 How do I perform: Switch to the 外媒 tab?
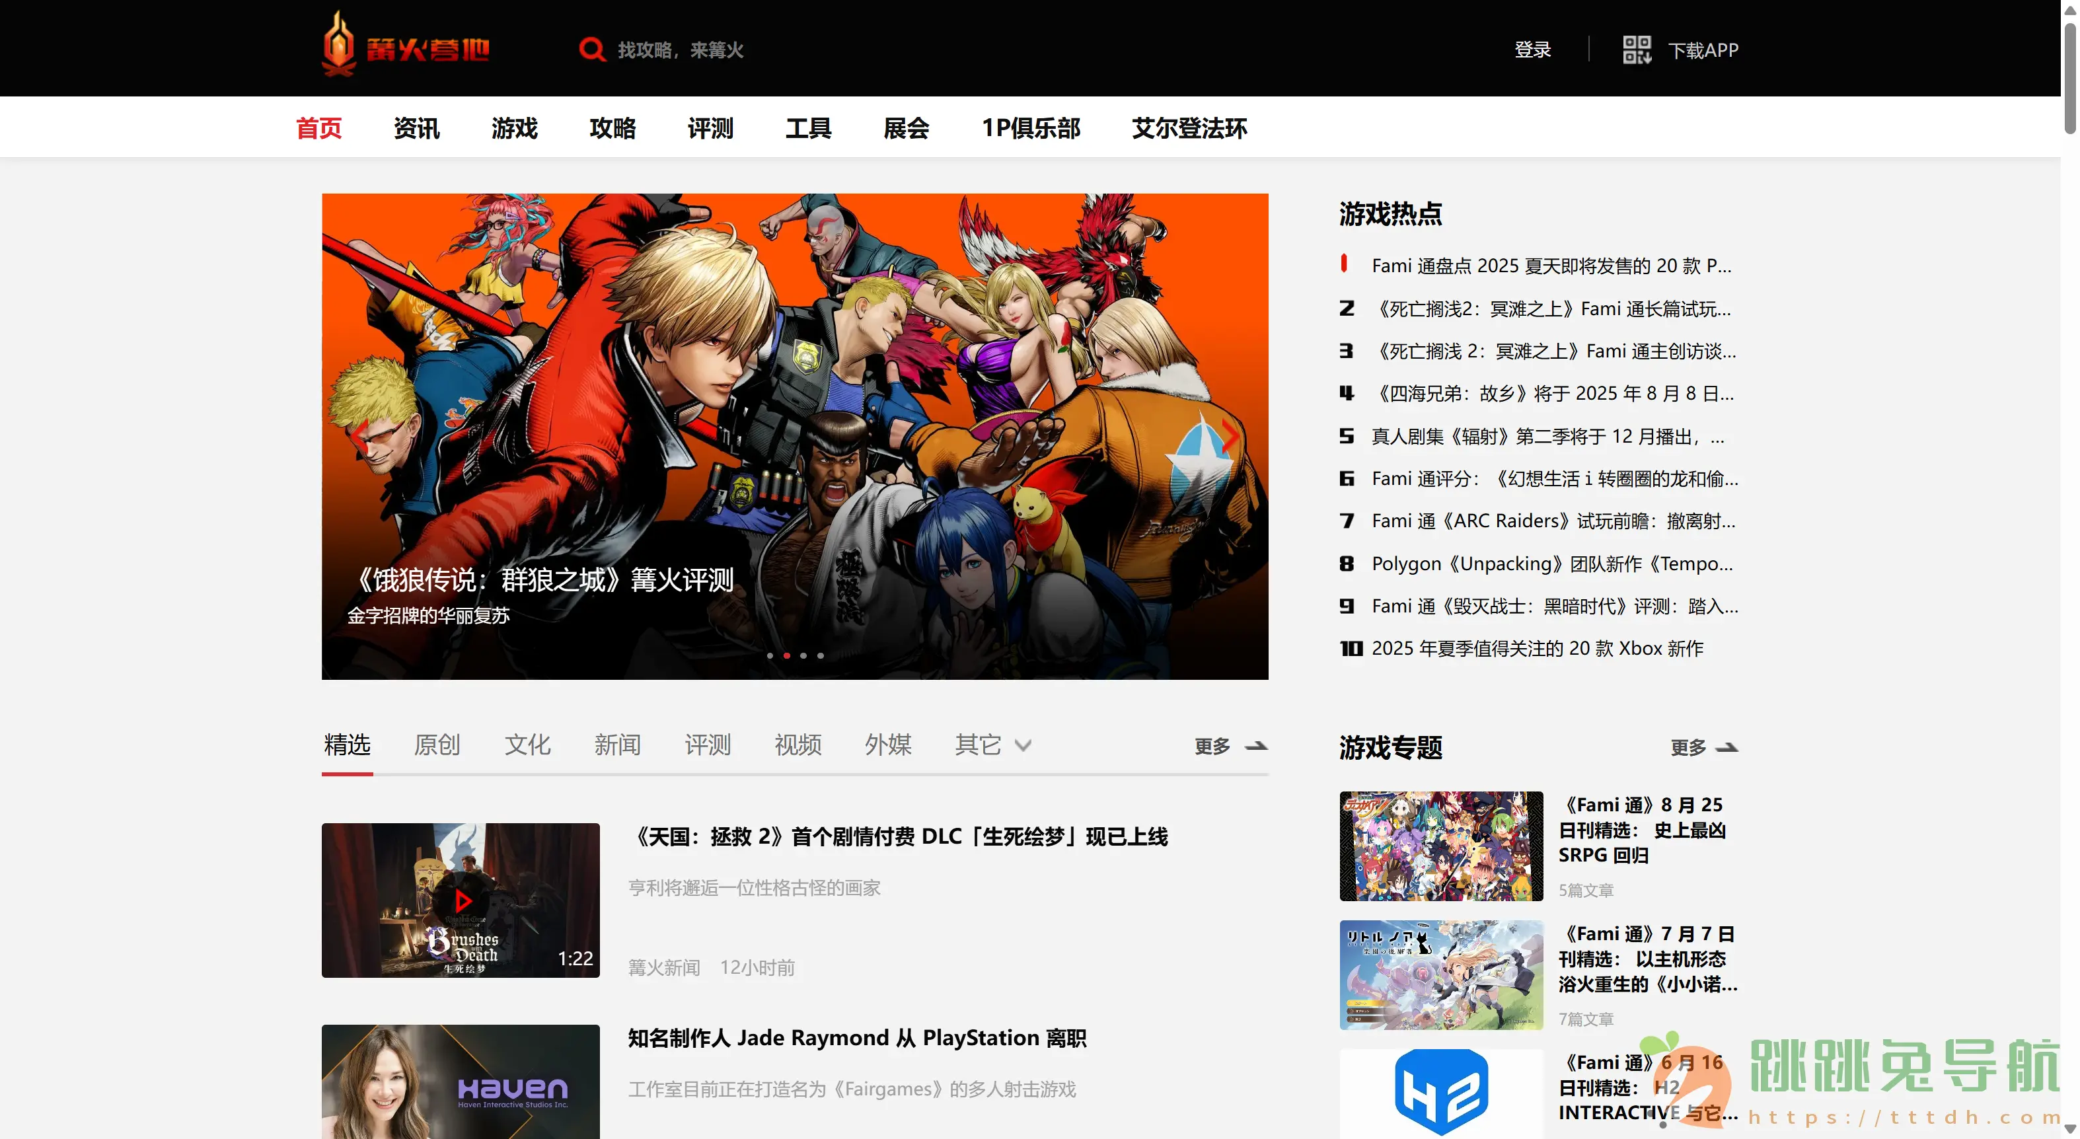click(888, 745)
